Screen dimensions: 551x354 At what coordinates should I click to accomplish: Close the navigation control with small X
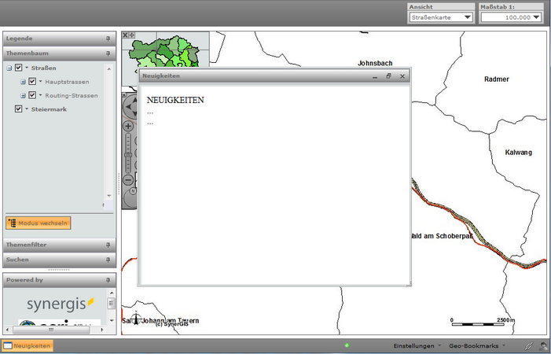[x=123, y=95]
